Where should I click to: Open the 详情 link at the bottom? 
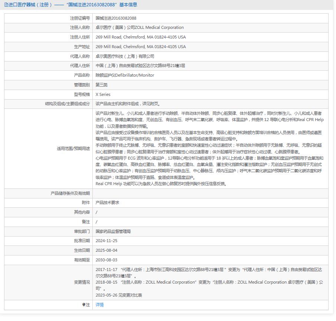[x=99, y=305]
